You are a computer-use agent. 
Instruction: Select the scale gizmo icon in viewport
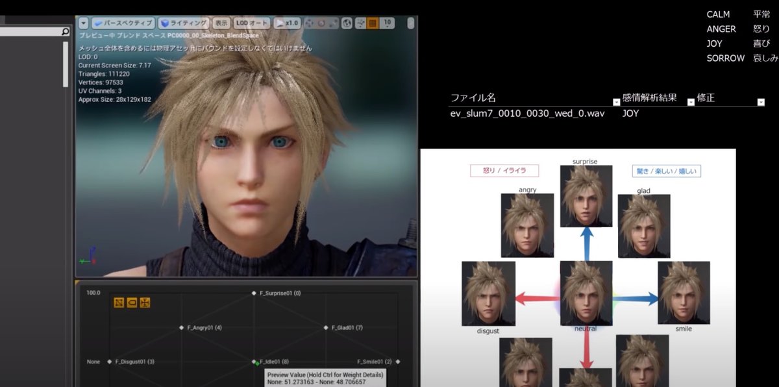[332, 23]
